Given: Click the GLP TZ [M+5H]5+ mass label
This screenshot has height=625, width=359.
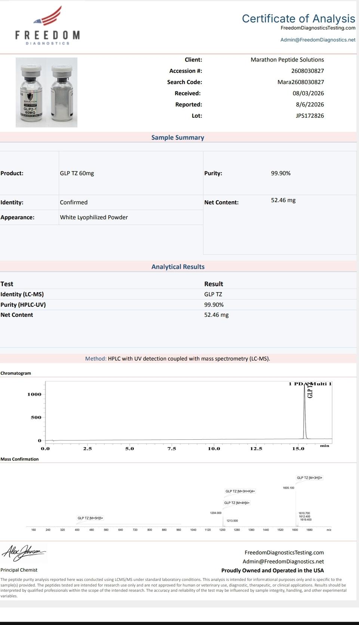Looking at the screenshot, I should point(90,518).
